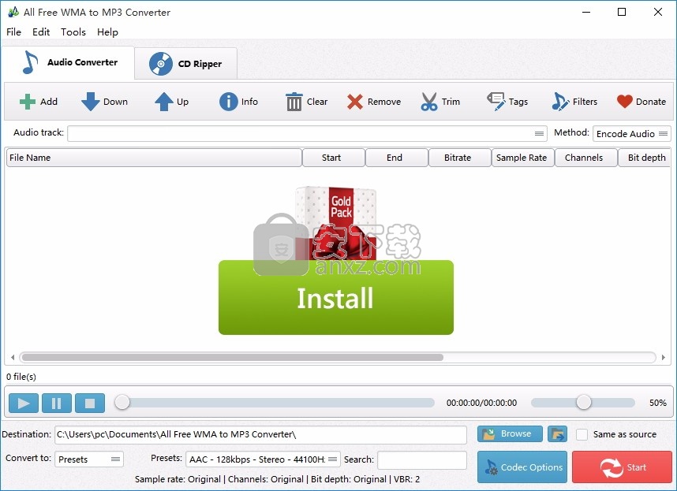Select the Audio Converter tab
This screenshot has width=677, height=491.
(69, 62)
